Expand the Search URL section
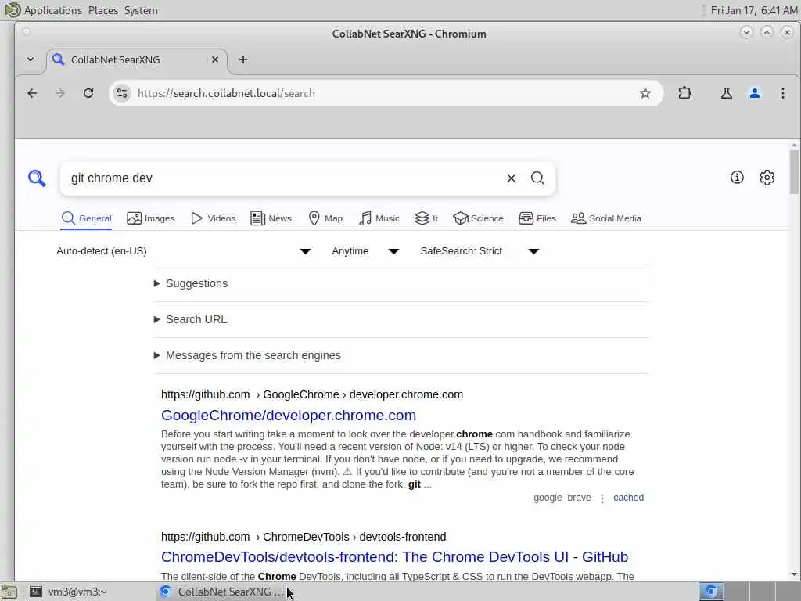This screenshot has width=801, height=601. click(x=191, y=319)
